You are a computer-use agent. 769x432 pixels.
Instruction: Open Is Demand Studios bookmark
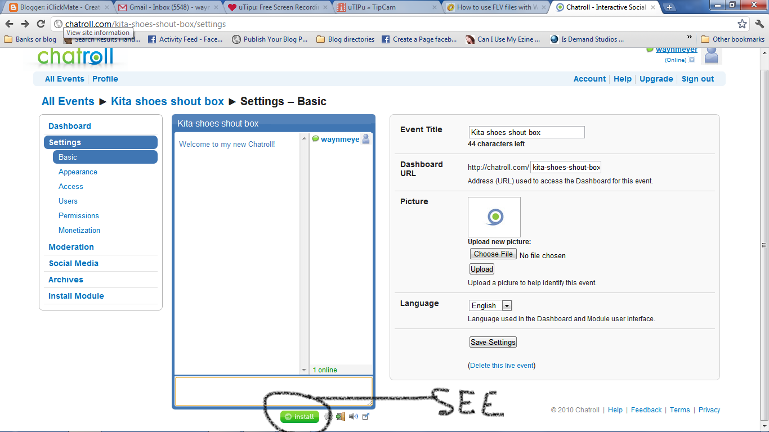point(588,39)
